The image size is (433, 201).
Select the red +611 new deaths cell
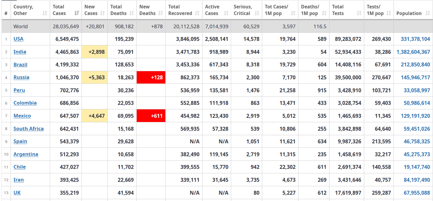[x=151, y=116]
